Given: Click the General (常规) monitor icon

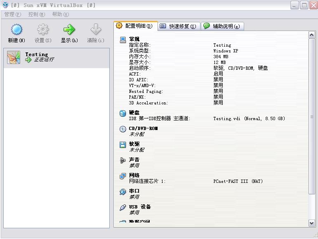Looking at the screenshot, I should [x=122, y=40].
